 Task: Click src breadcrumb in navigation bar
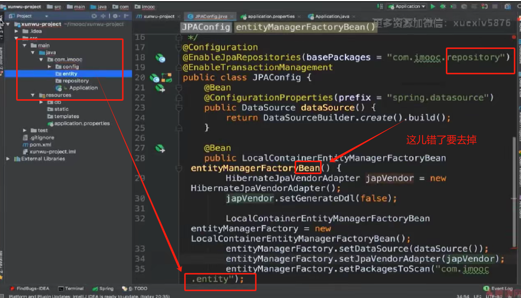tap(54, 7)
